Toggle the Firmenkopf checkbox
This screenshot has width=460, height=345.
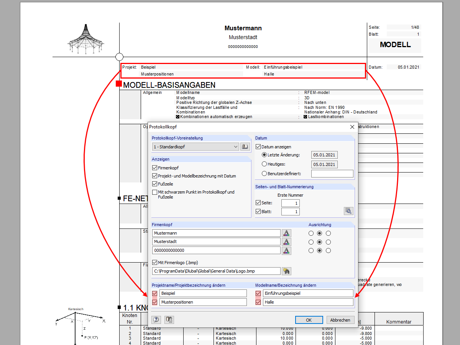(155, 168)
